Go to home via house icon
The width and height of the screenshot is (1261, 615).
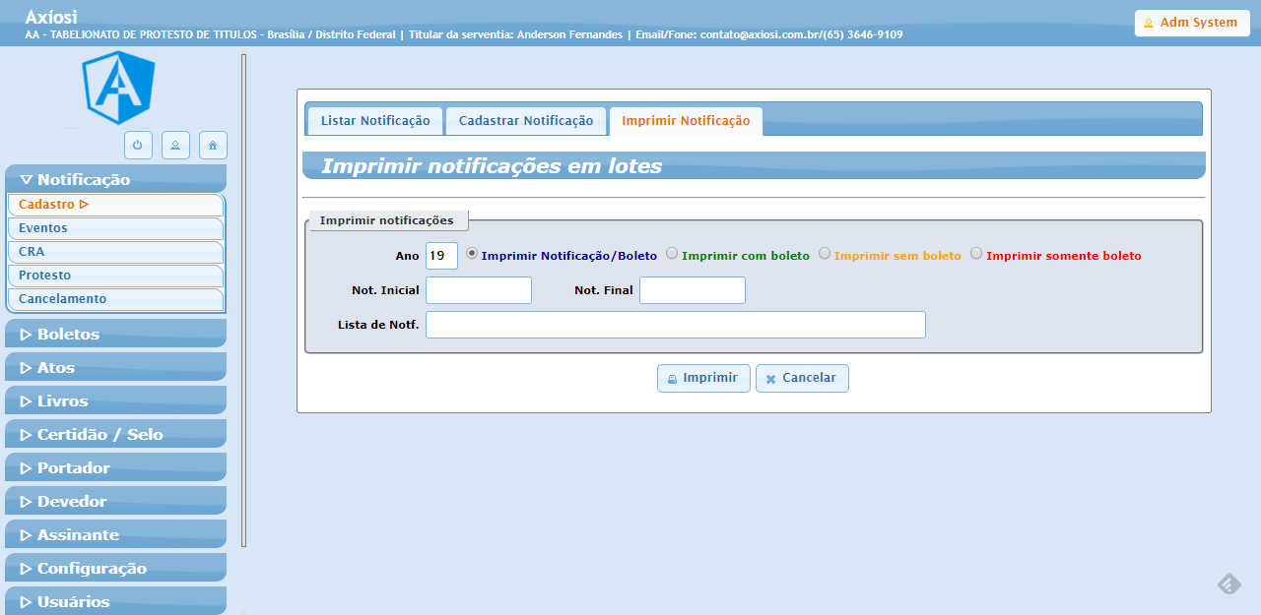(213, 145)
